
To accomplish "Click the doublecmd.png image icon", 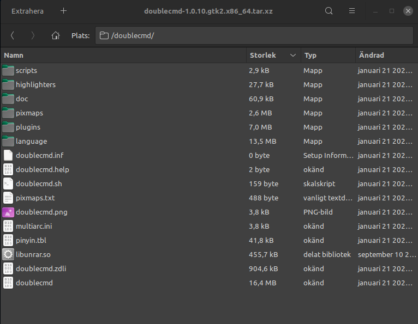I will tap(8, 212).
